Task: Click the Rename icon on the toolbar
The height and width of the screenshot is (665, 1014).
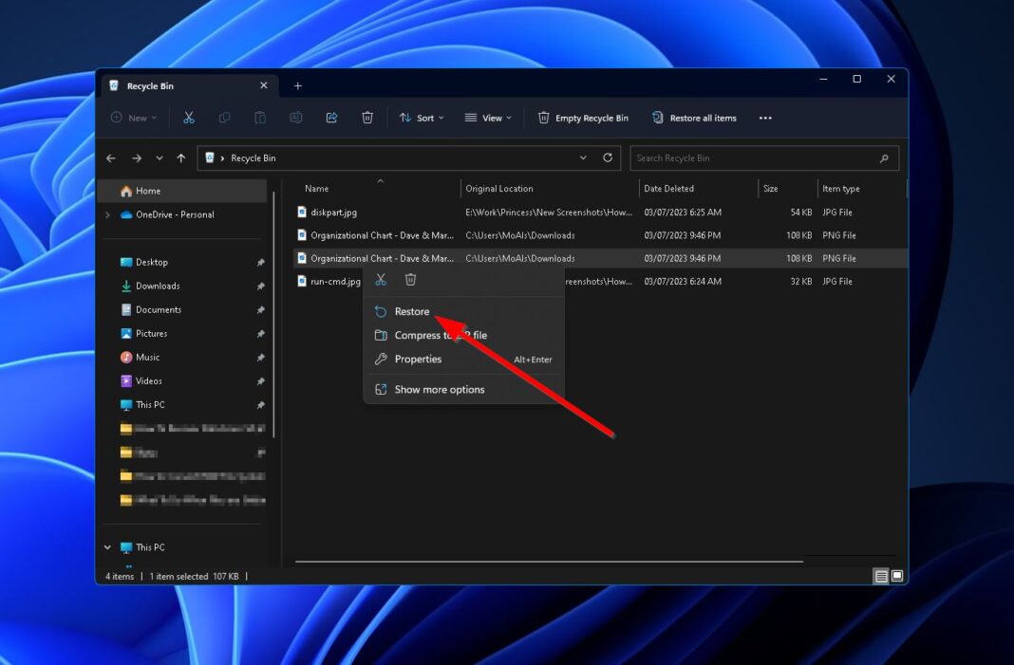Action: tap(296, 117)
